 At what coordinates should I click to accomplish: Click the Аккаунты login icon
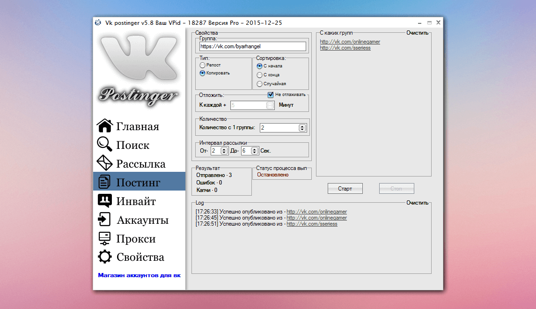(104, 219)
